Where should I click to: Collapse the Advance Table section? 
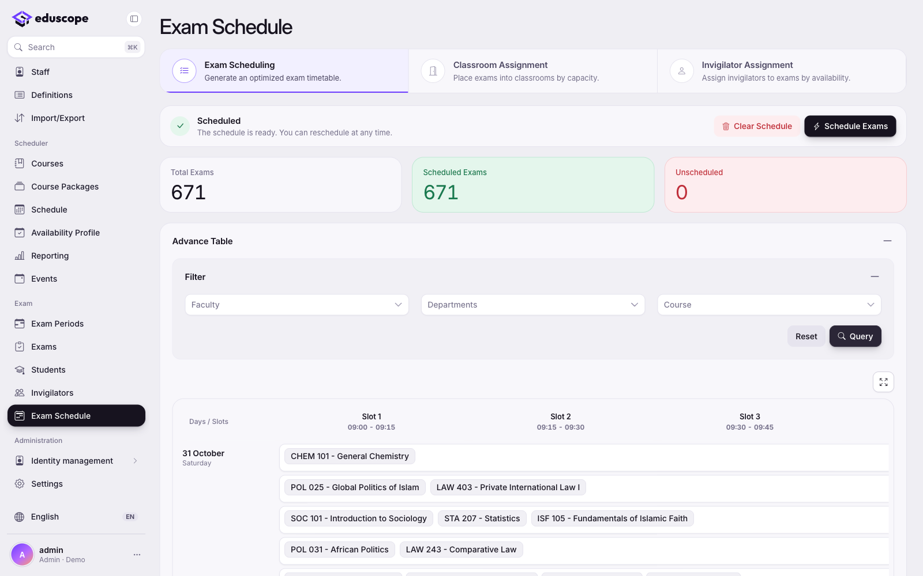(x=887, y=241)
